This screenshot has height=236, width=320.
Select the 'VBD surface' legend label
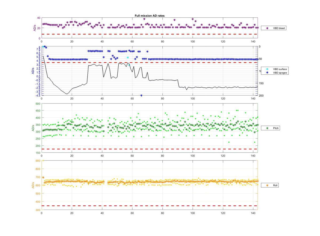[x=280, y=69]
